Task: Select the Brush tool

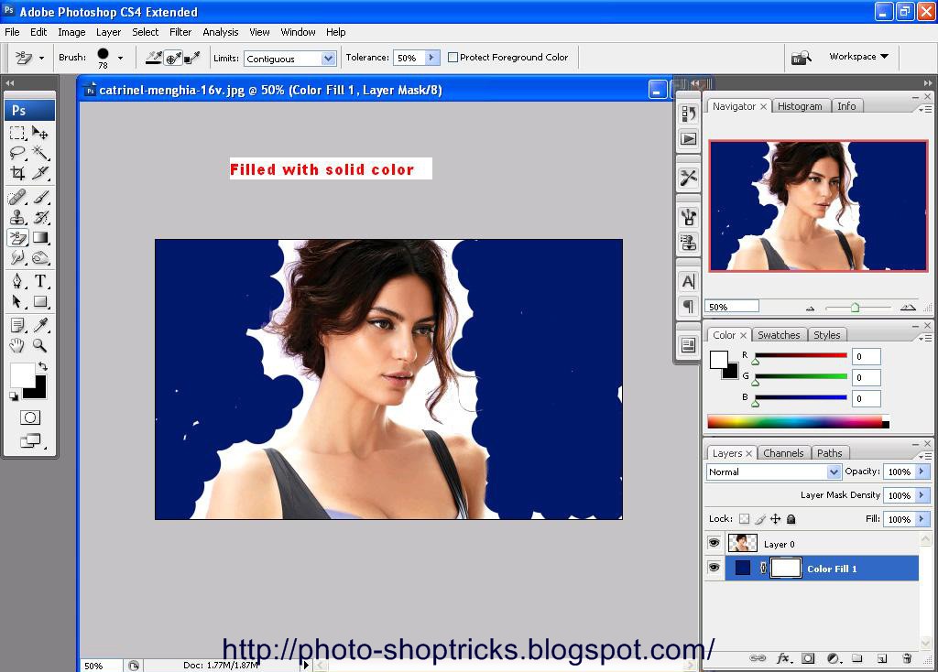Action: (39, 197)
